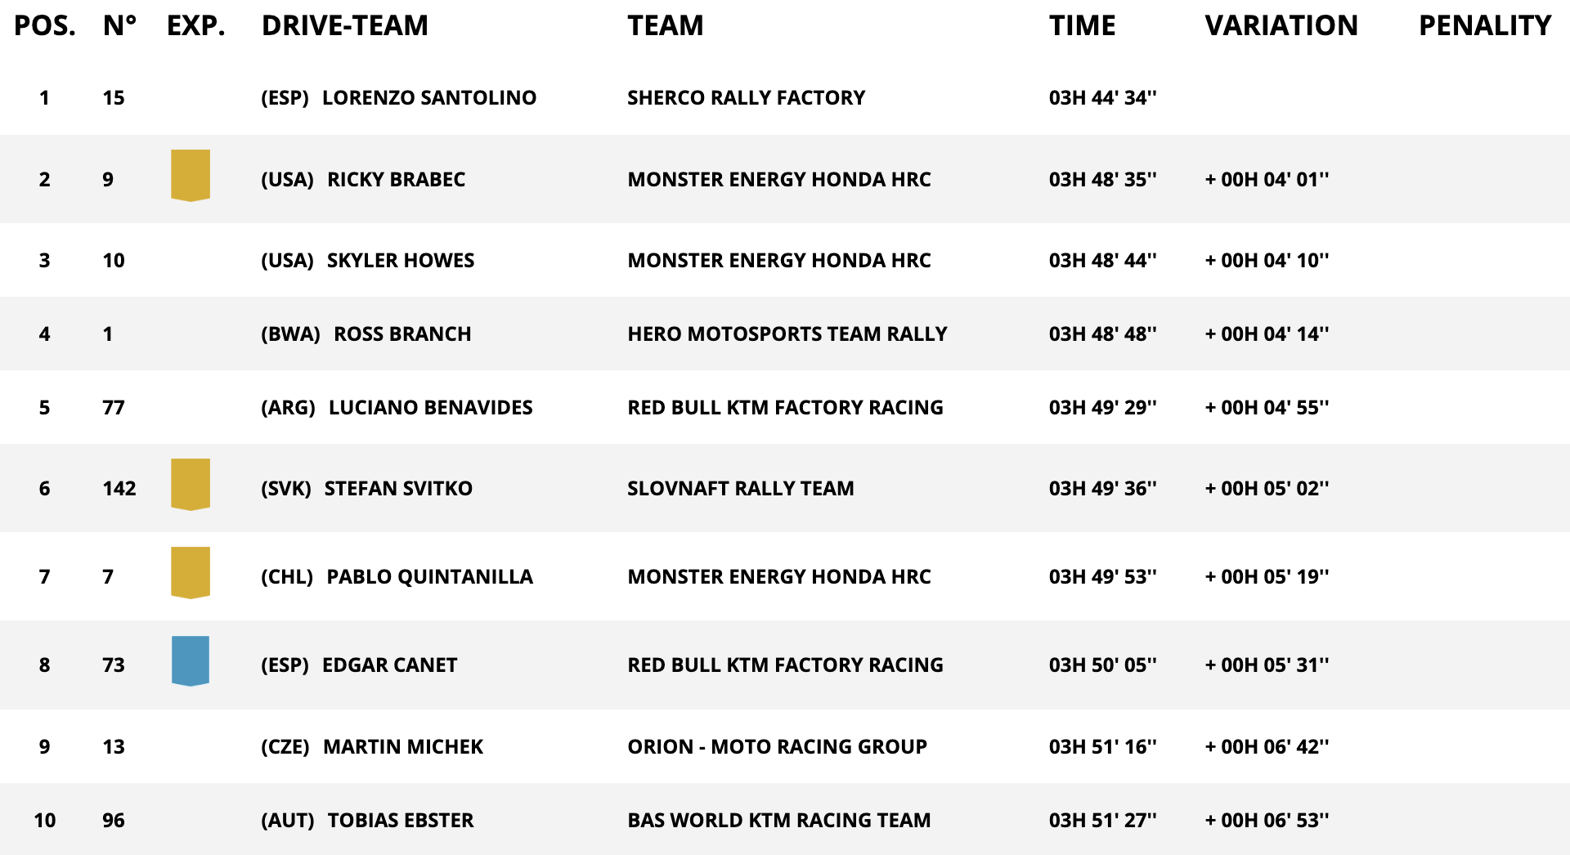Click the POS. column header
This screenshot has height=855, width=1570.
(45, 25)
